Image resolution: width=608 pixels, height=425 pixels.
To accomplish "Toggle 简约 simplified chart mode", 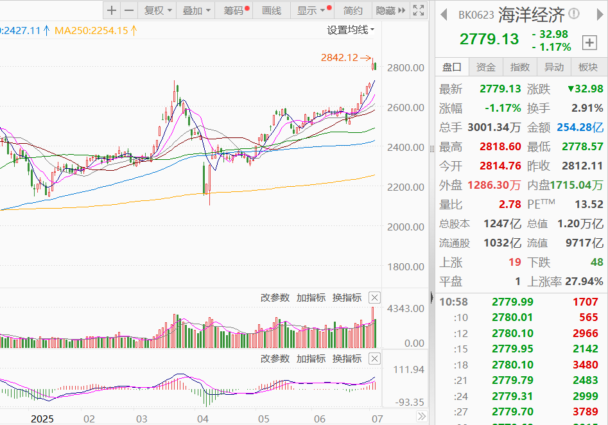I will click(x=353, y=10).
